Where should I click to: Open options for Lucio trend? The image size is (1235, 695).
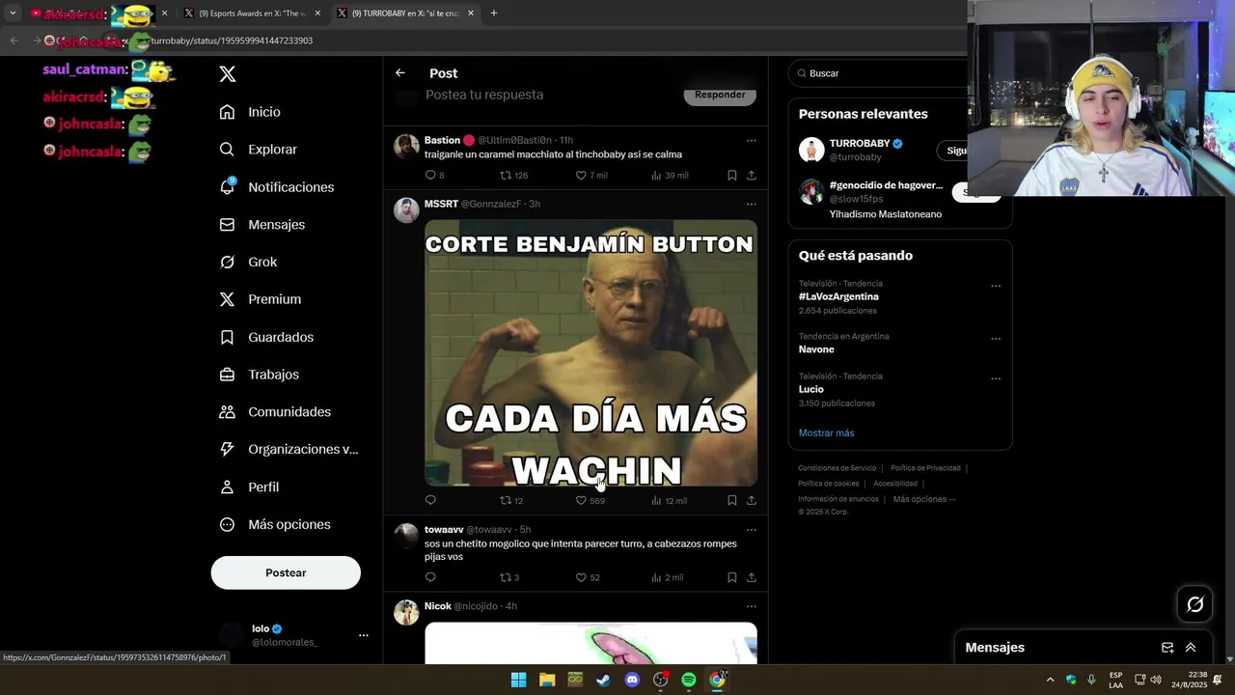[996, 378]
